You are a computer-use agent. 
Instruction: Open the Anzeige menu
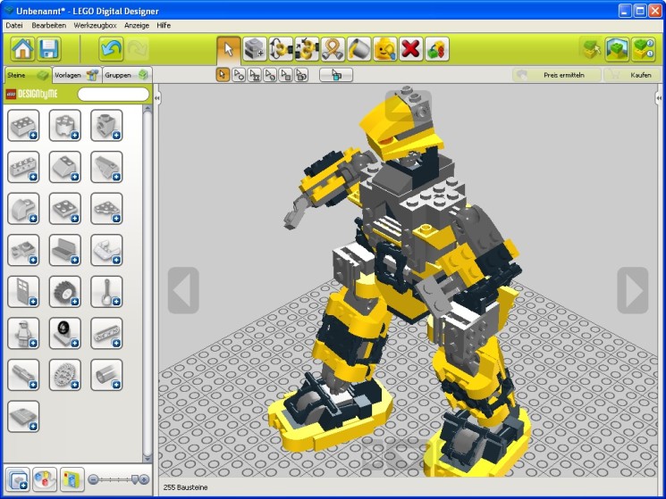tap(137, 25)
